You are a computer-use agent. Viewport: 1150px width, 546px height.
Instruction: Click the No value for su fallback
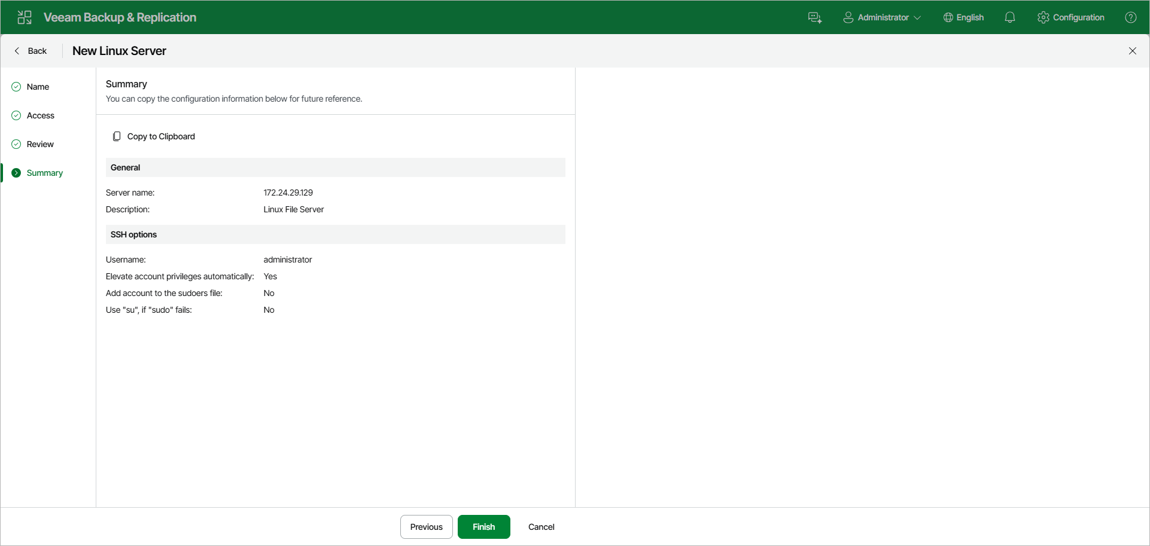[269, 310]
